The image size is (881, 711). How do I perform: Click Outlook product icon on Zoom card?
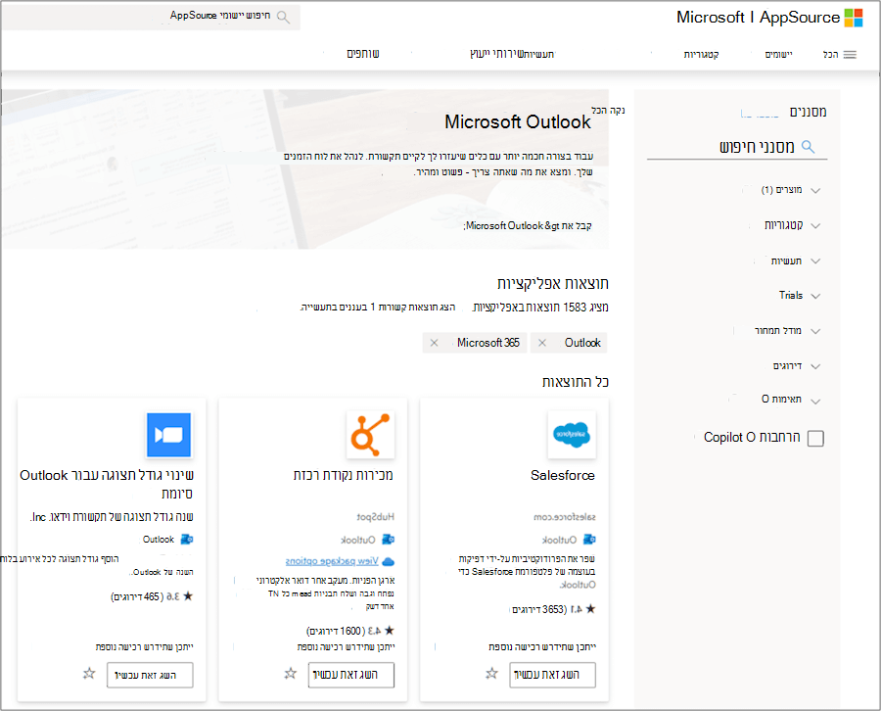tap(187, 540)
